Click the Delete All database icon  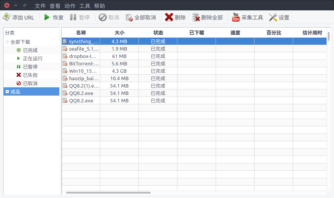click(x=196, y=17)
